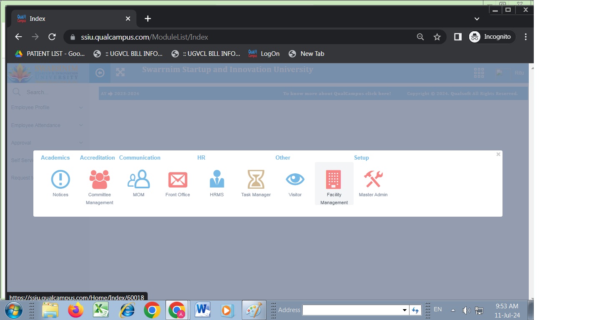Open Excel from taskbar

101,310
